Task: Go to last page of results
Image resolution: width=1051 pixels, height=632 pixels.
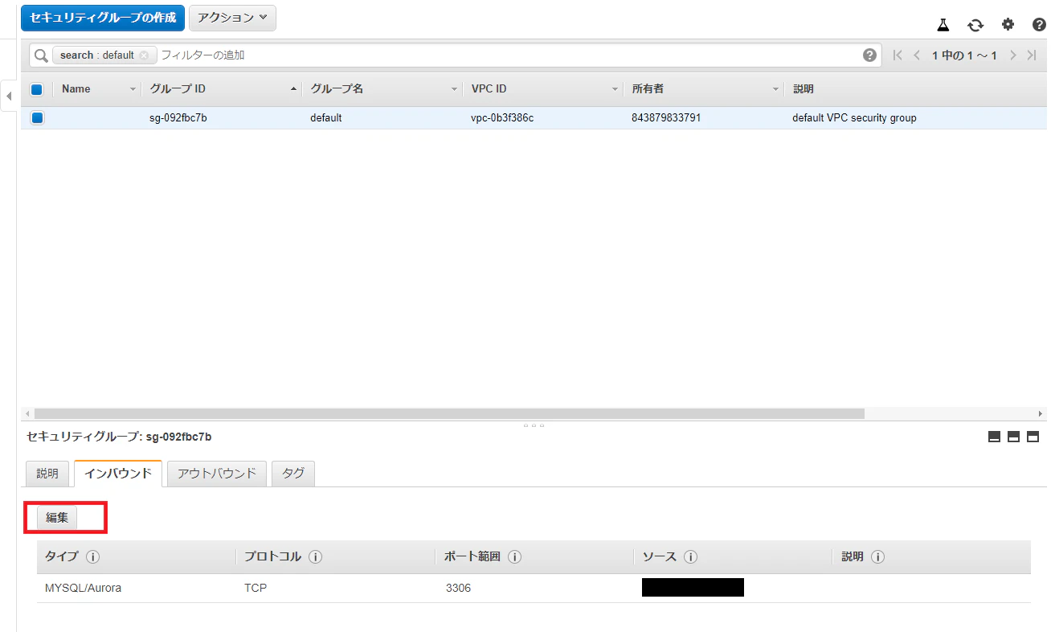Action: pyautogui.click(x=1032, y=55)
